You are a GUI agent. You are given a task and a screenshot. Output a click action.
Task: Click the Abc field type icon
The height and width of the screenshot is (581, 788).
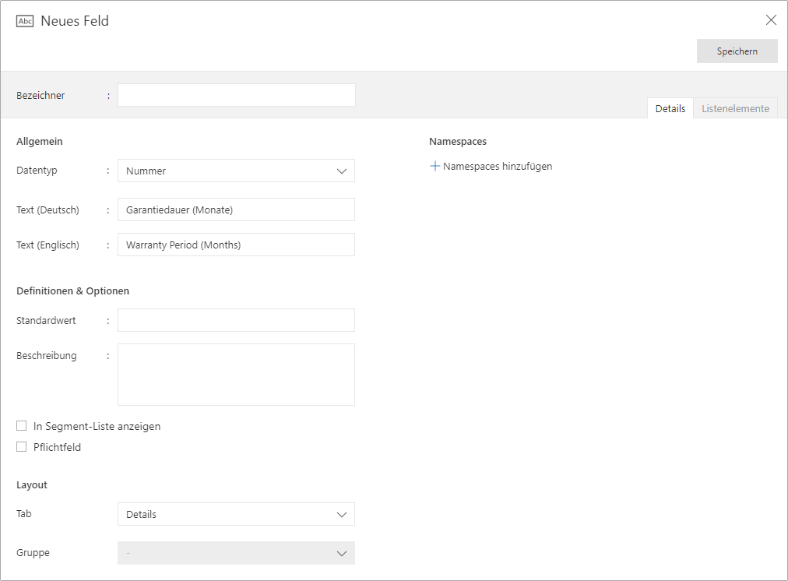[x=23, y=21]
